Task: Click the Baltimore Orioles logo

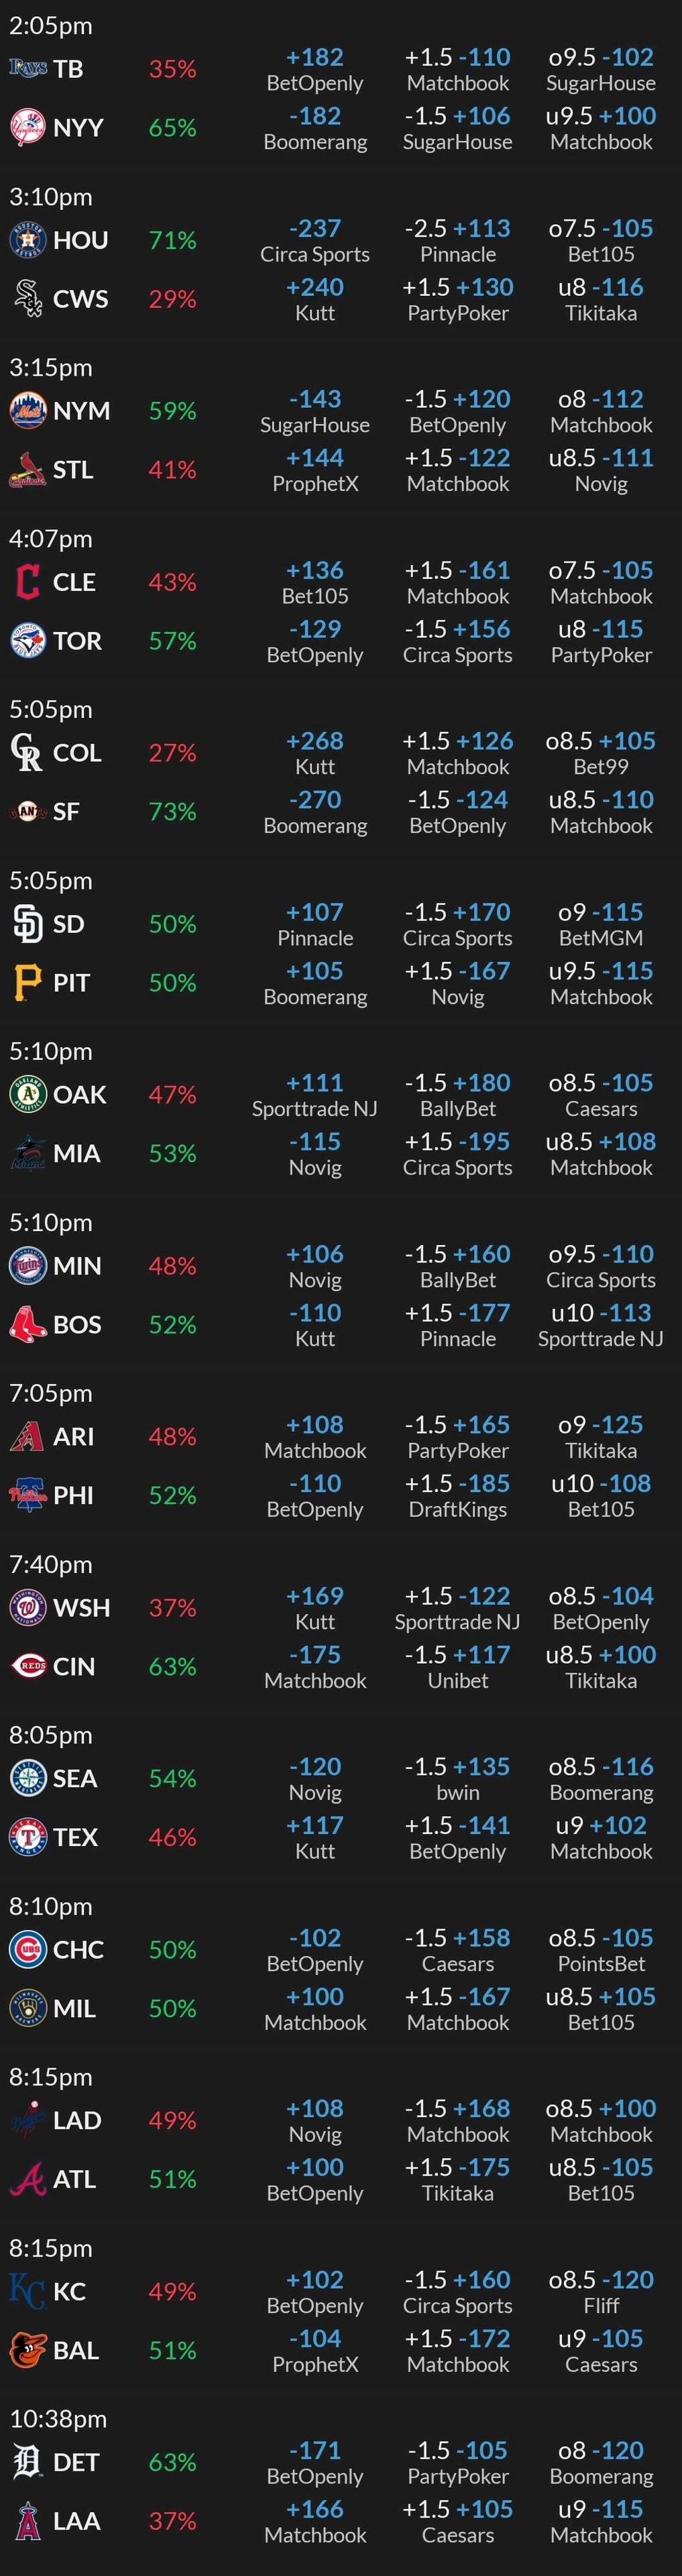Action: pyautogui.click(x=28, y=2350)
